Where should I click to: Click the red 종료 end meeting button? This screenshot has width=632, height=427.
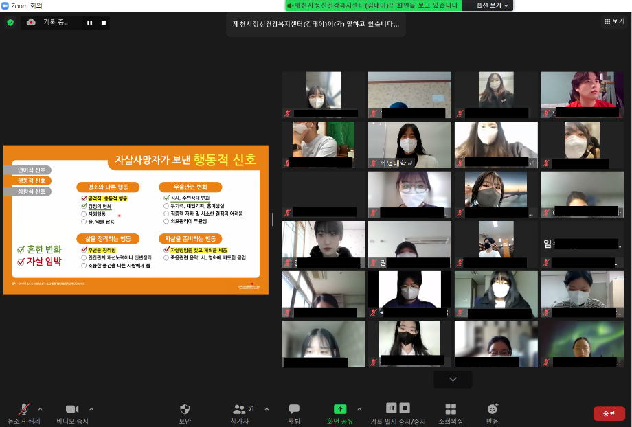point(609,413)
